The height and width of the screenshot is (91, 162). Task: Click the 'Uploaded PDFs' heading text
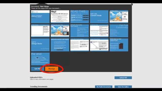coord(36,77)
